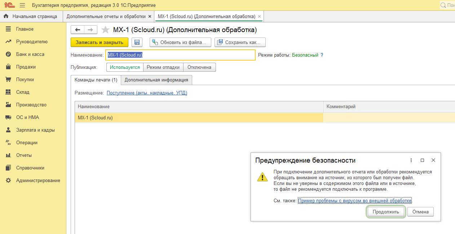Open the 1C main hamburger menu
The height and width of the screenshot is (234, 455).
(22, 5)
